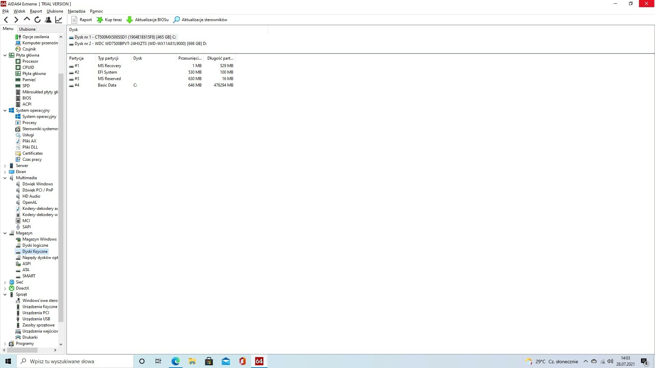Click the Przesunięcie column header
Viewport: 655px width, 368px height.
190,58
